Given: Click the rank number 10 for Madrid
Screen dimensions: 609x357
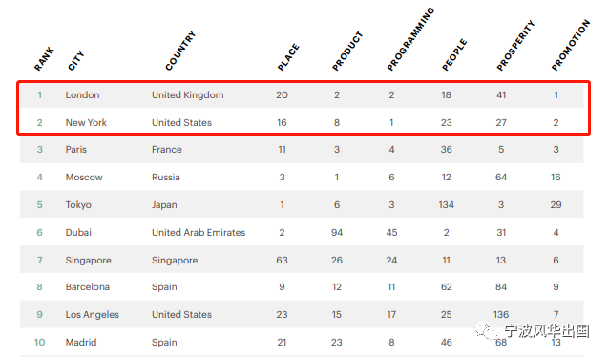Looking at the screenshot, I should [40, 343].
